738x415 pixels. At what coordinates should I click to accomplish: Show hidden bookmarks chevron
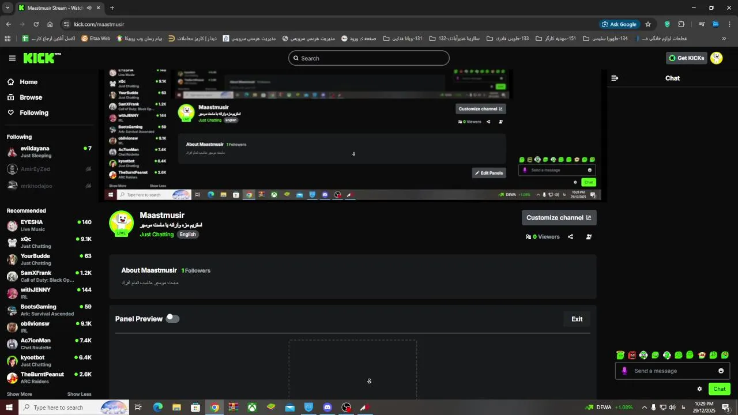tap(724, 39)
